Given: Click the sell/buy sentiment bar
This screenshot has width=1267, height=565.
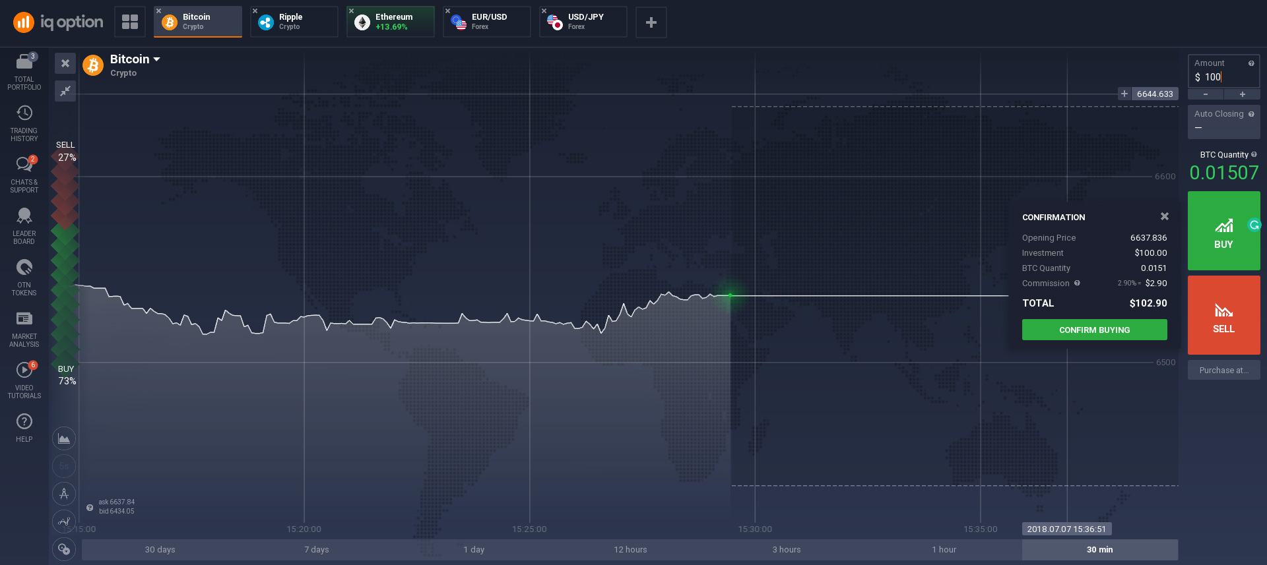Looking at the screenshot, I should (x=65, y=262).
